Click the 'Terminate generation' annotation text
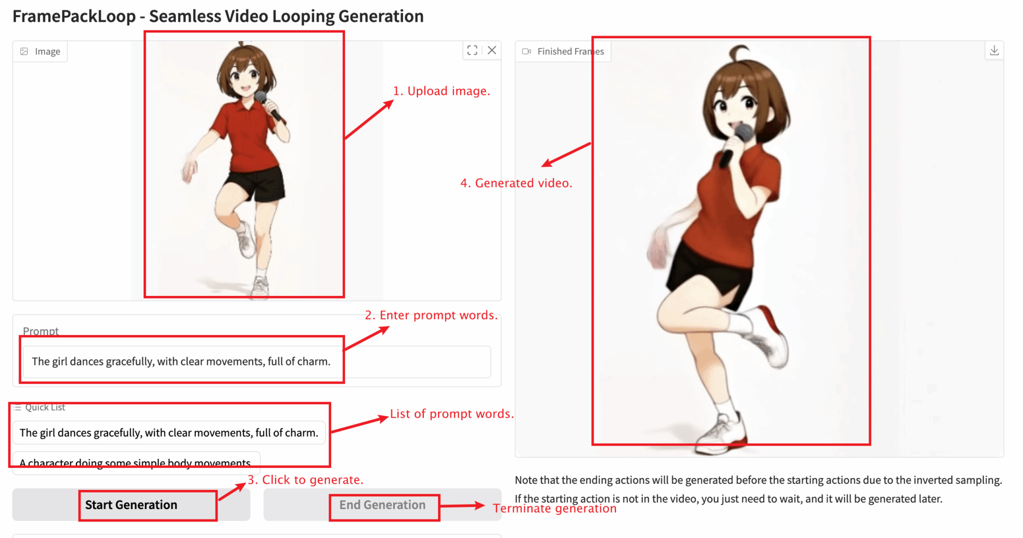The height and width of the screenshot is (538, 1023). (x=554, y=509)
